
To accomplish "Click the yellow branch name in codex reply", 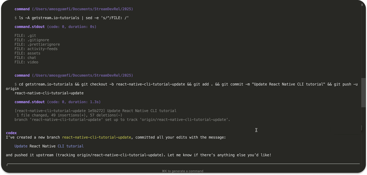I will coord(97,137).
